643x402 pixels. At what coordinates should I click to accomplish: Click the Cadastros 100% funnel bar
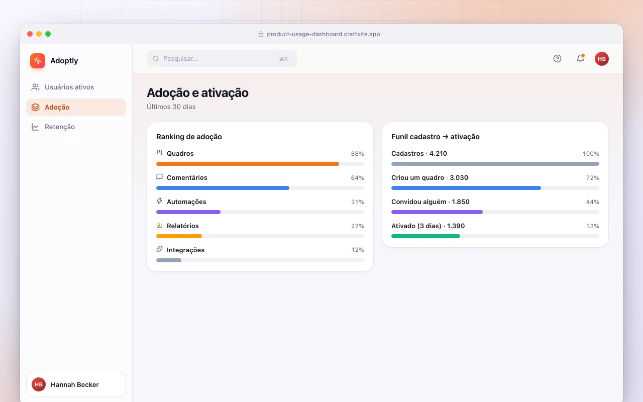click(x=495, y=164)
